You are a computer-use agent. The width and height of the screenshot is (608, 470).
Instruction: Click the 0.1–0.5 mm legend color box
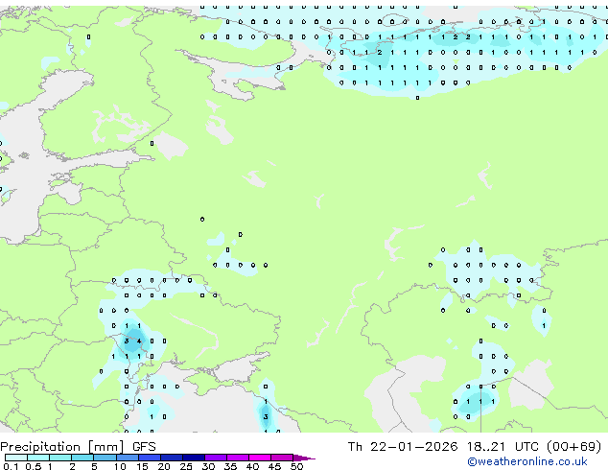(x=16, y=458)
